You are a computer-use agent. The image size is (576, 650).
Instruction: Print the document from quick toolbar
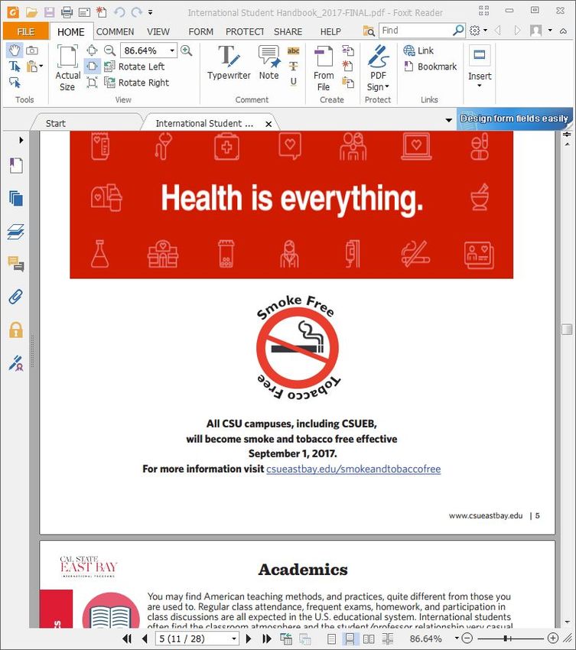[x=67, y=12]
